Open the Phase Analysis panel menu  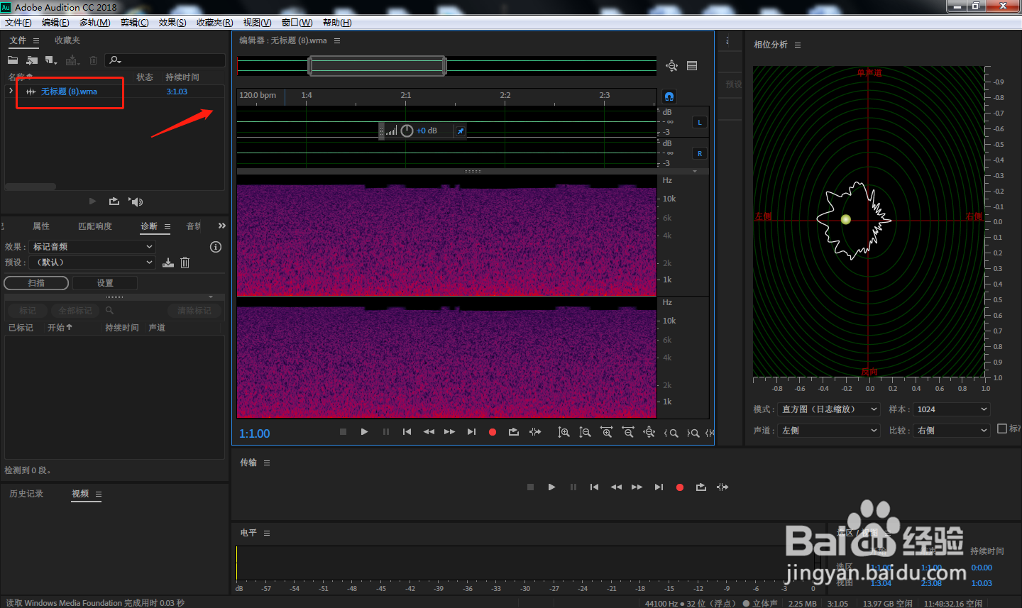tap(798, 45)
